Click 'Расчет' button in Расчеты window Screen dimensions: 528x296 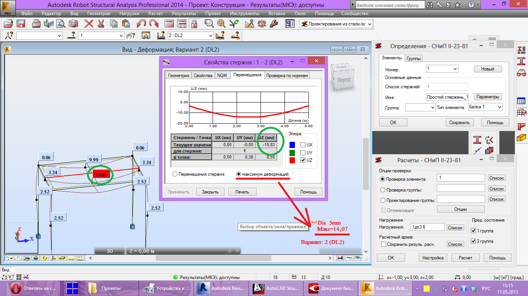click(465, 257)
